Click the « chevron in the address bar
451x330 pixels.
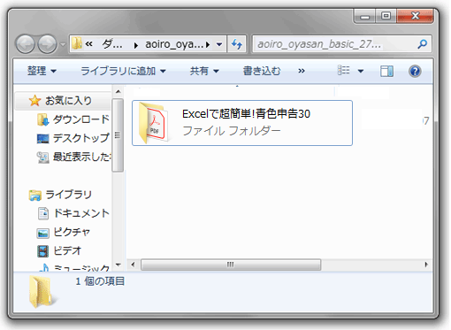tap(88, 44)
